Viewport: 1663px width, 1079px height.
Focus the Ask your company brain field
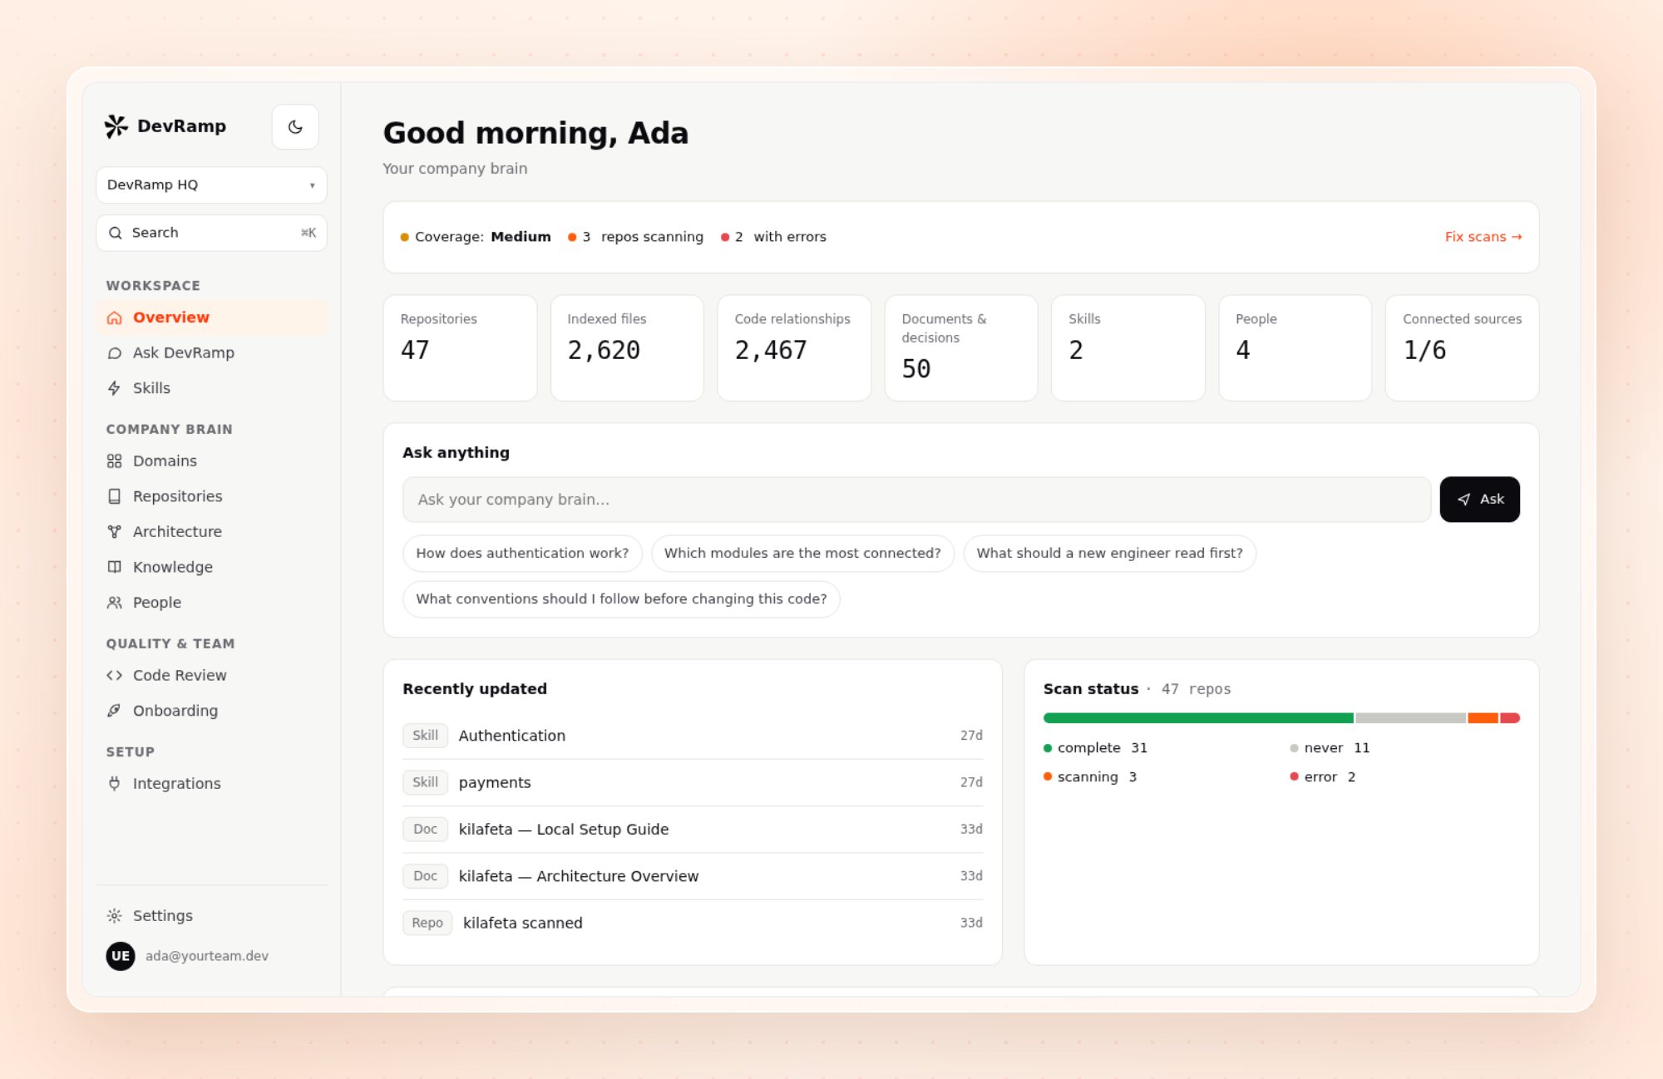(x=916, y=500)
